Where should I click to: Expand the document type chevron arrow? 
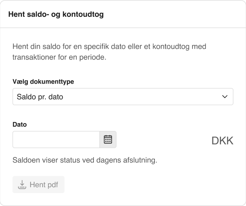(224, 97)
